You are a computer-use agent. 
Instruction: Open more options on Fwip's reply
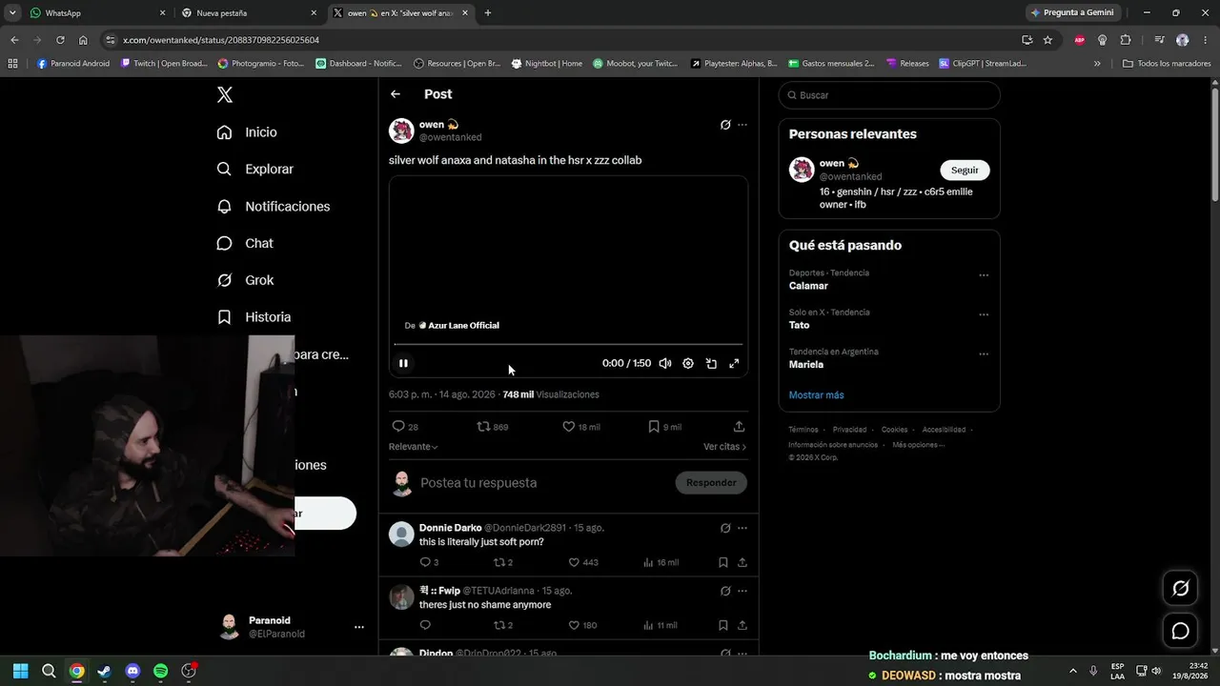(742, 591)
